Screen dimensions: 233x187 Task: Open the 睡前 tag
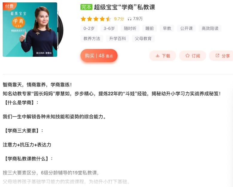(x=150, y=28)
